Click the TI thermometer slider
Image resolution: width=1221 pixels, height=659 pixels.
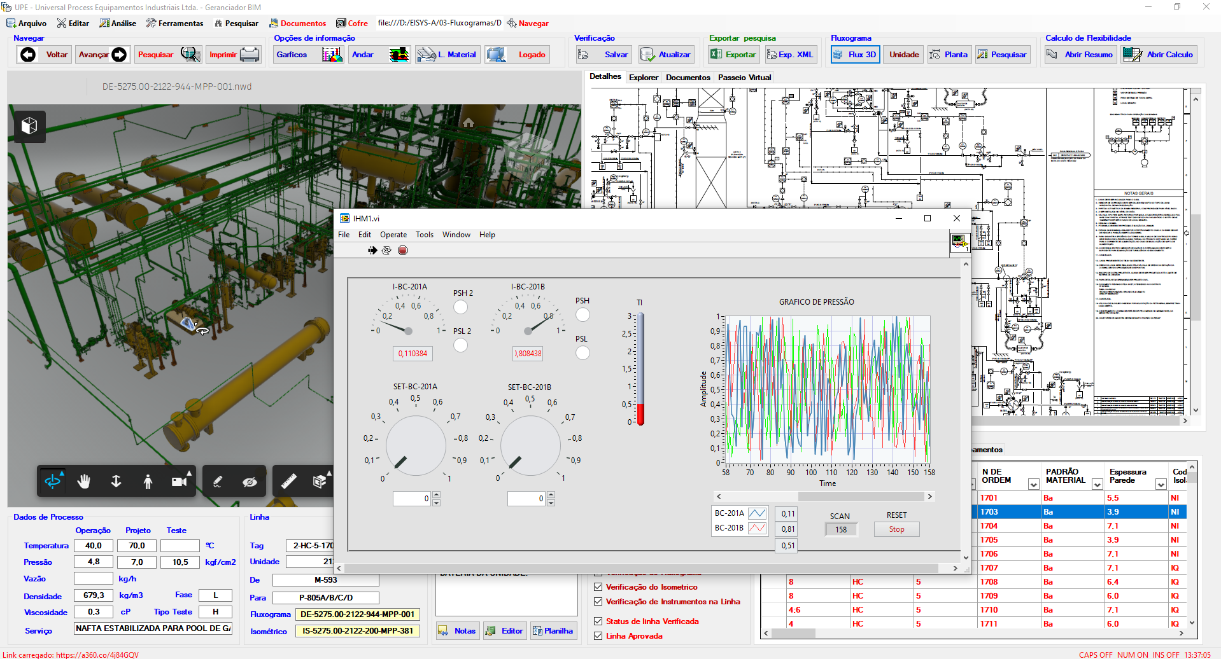point(640,369)
